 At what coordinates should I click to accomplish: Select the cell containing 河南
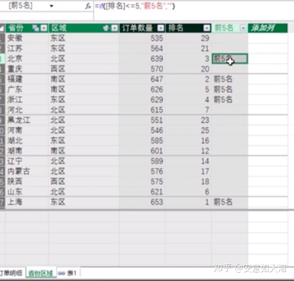tap(27, 131)
